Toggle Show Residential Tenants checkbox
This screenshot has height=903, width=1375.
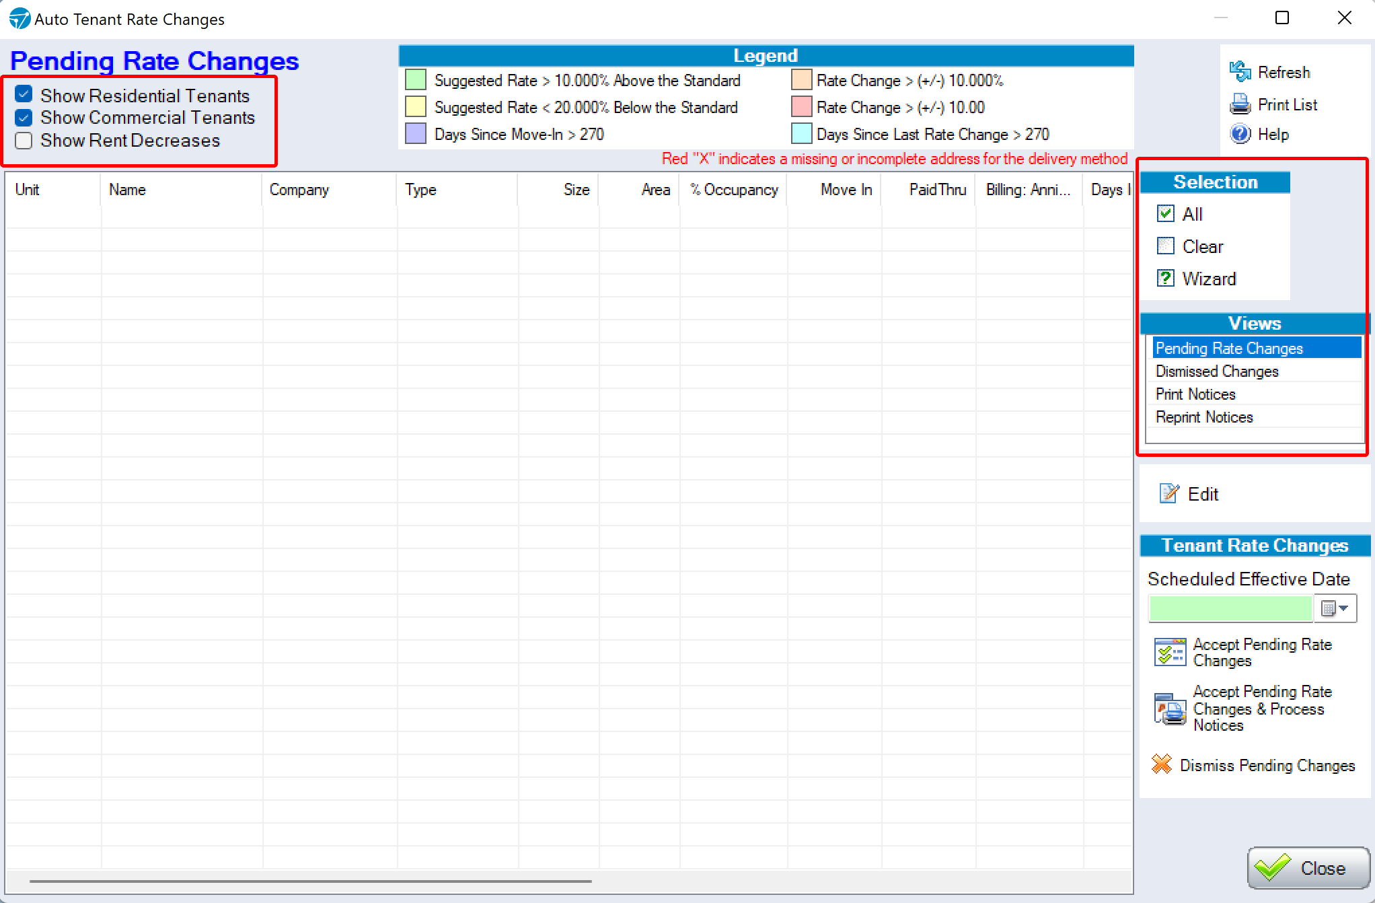(x=24, y=94)
